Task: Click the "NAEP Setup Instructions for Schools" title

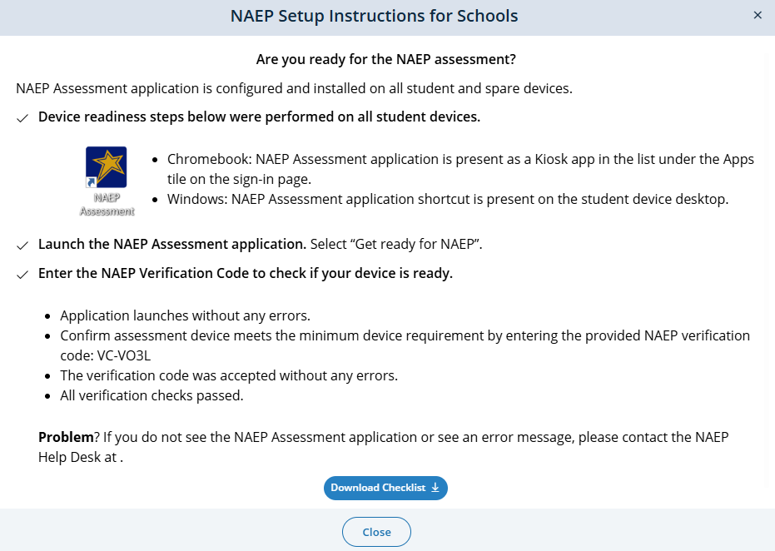Action: (x=374, y=16)
